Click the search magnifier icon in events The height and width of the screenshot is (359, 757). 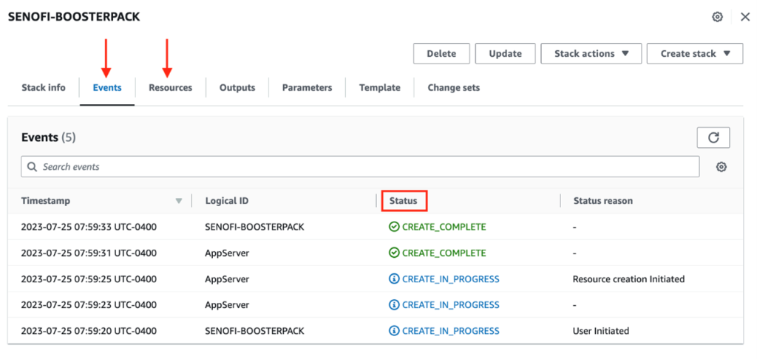click(32, 167)
